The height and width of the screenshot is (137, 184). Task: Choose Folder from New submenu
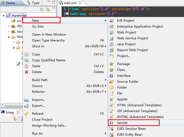tap(122, 87)
